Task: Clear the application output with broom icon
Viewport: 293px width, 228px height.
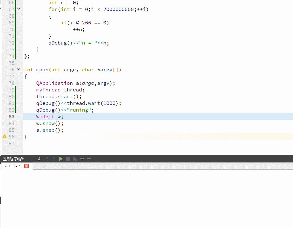Action: (x=40, y=159)
